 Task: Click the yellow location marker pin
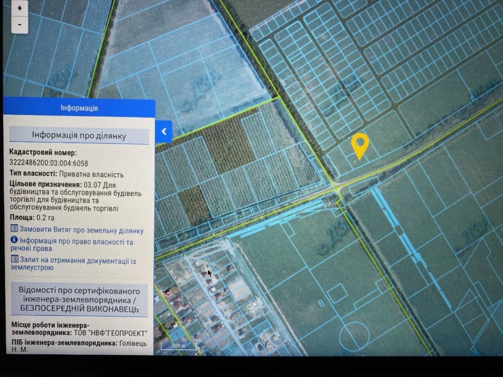point(360,145)
